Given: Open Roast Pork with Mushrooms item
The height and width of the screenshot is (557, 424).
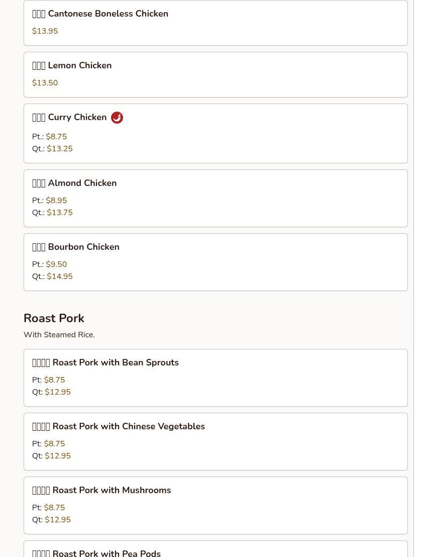Looking at the screenshot, I should point(101,491).
